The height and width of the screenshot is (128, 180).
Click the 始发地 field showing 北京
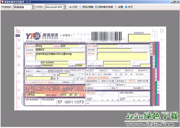[70, 46]
